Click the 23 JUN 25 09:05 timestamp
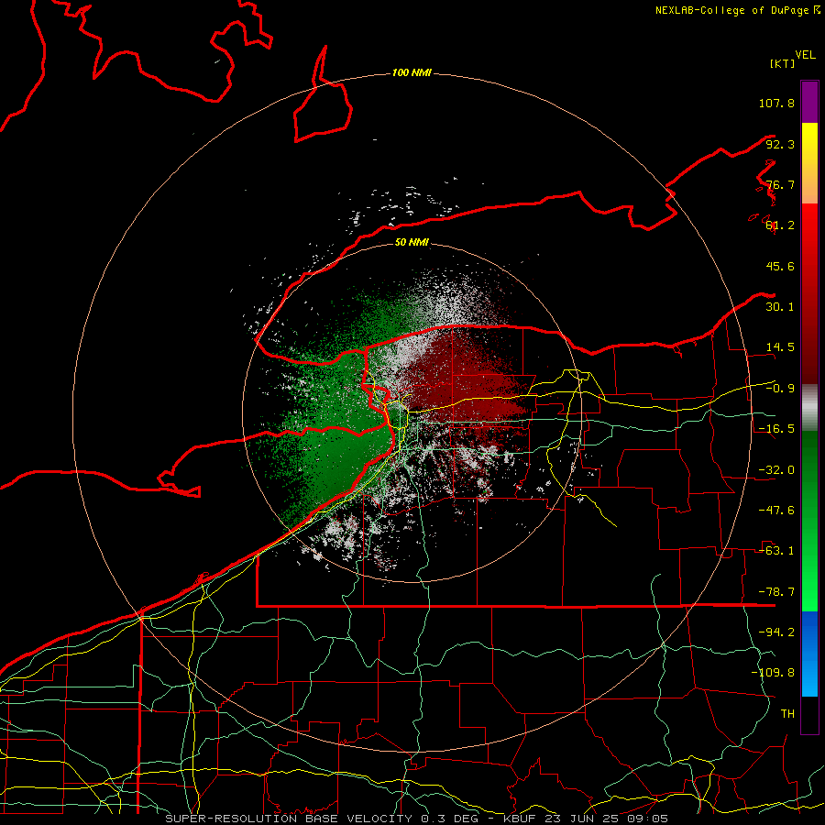This screenshot has width=825, height=825. 607,819
